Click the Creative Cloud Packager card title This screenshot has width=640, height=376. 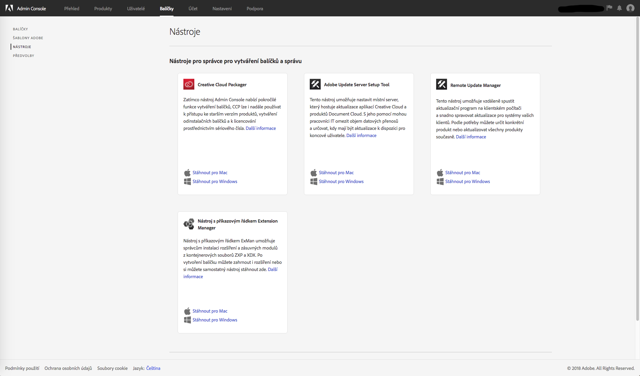click(222, 85)
